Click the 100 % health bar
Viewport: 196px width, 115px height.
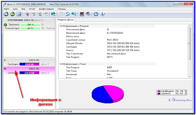[x=30, y=25]
